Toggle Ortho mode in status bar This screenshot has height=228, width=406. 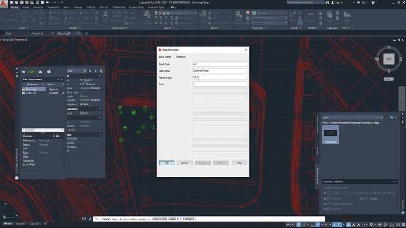pyautogui.click(x=313, y=225)
